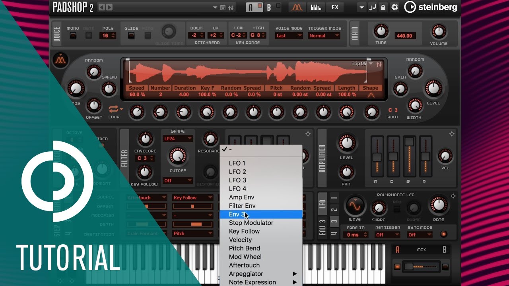The image size is (509, 286).
Task: Toggle the LFO RND switch
Action: coord(397,209)
